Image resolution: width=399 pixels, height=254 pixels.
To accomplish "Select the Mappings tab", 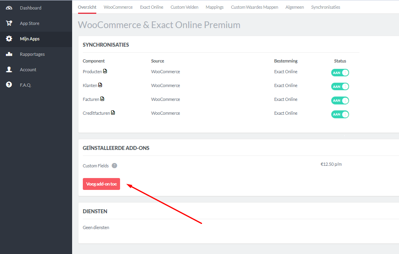I will (x=214, y=7).
